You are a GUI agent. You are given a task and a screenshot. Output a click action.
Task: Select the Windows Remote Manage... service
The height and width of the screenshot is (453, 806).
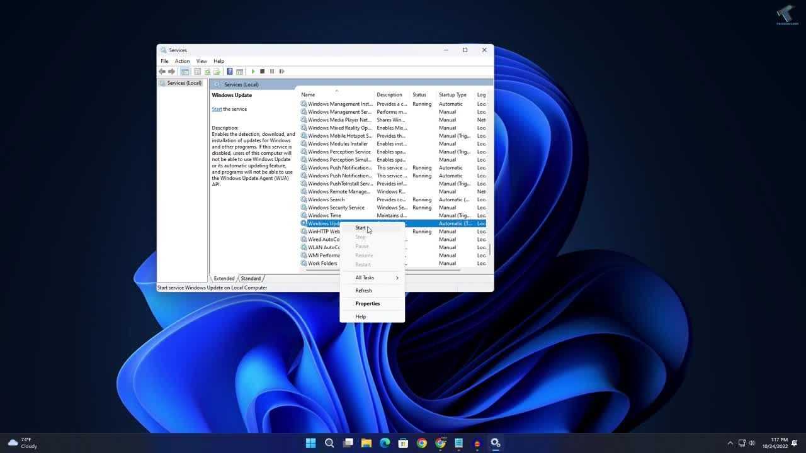point(394,191)
